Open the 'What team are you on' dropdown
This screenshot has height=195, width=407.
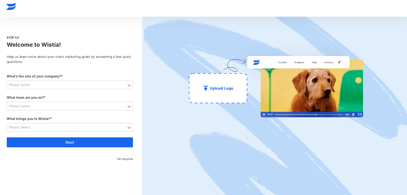70,106
